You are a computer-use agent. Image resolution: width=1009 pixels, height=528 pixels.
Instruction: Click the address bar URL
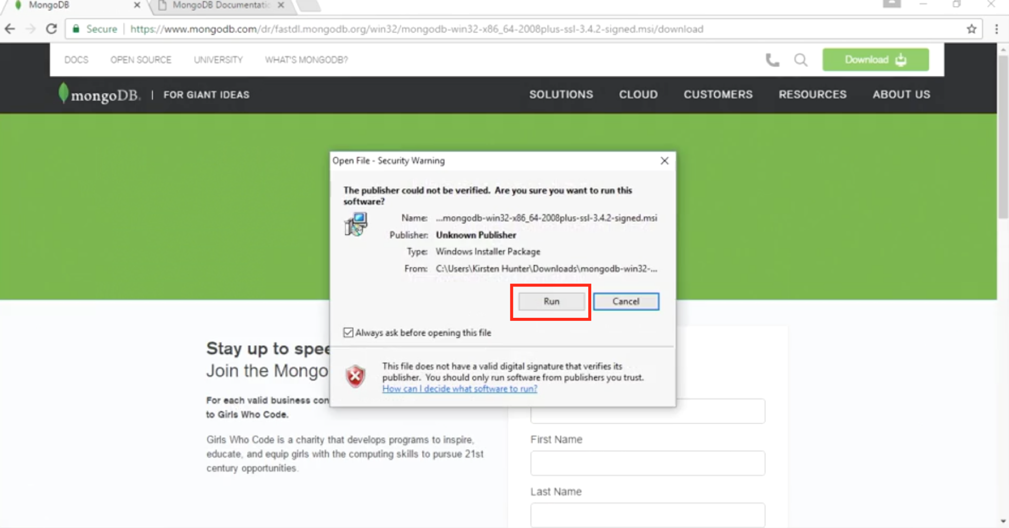417,29
